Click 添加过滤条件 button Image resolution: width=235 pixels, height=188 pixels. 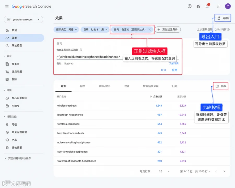click(x=168, y=30)
